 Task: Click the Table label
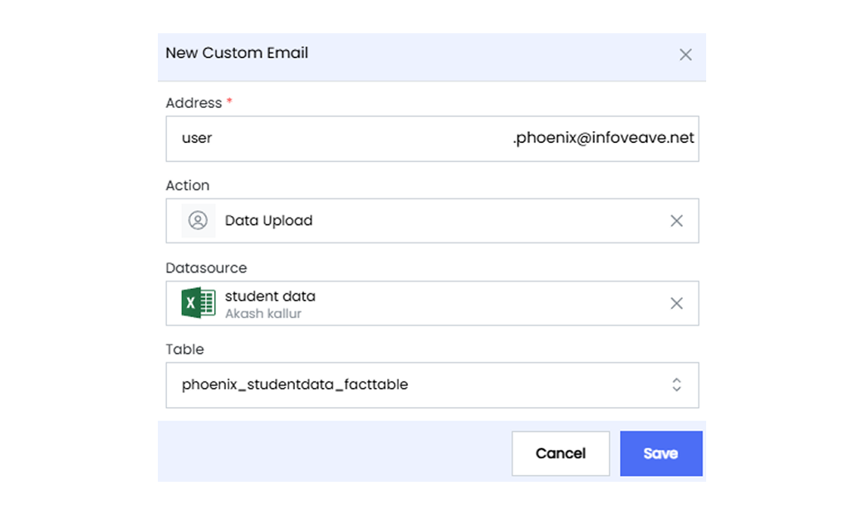[x=184, y=349]
